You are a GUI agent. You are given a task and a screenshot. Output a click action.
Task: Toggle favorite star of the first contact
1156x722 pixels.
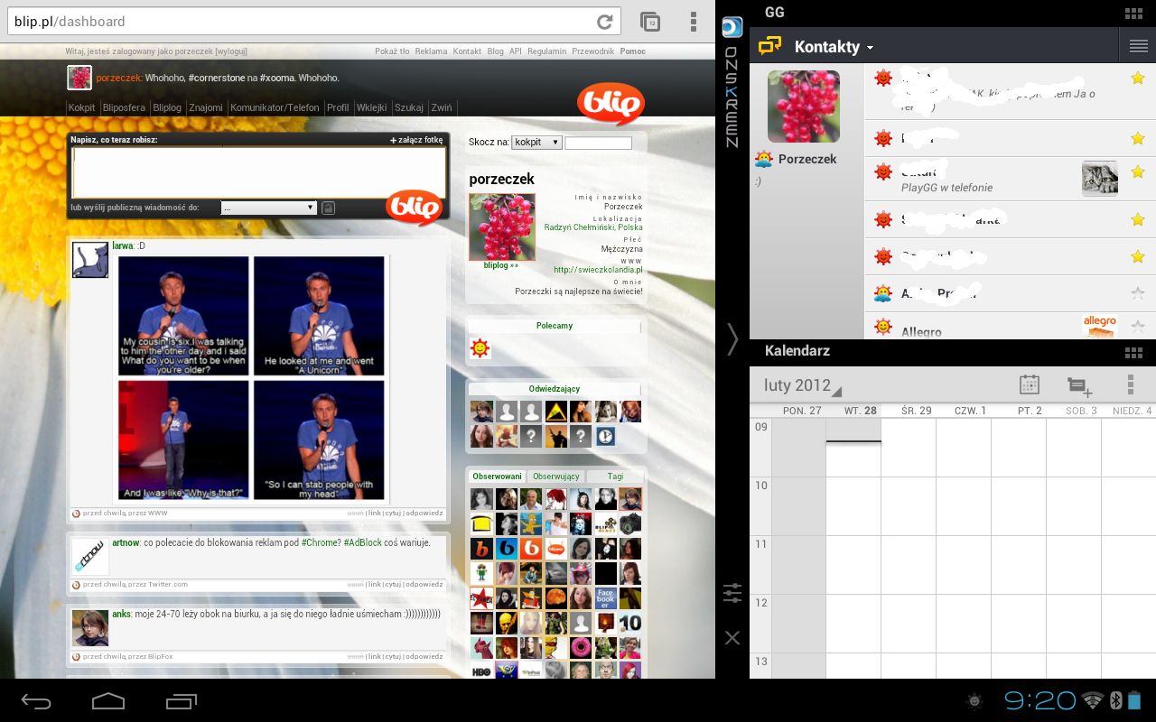click(1137, 79)
